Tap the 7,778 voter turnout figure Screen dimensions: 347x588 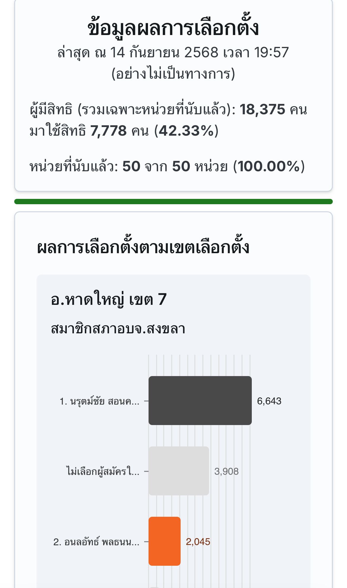tap(108, 131)
